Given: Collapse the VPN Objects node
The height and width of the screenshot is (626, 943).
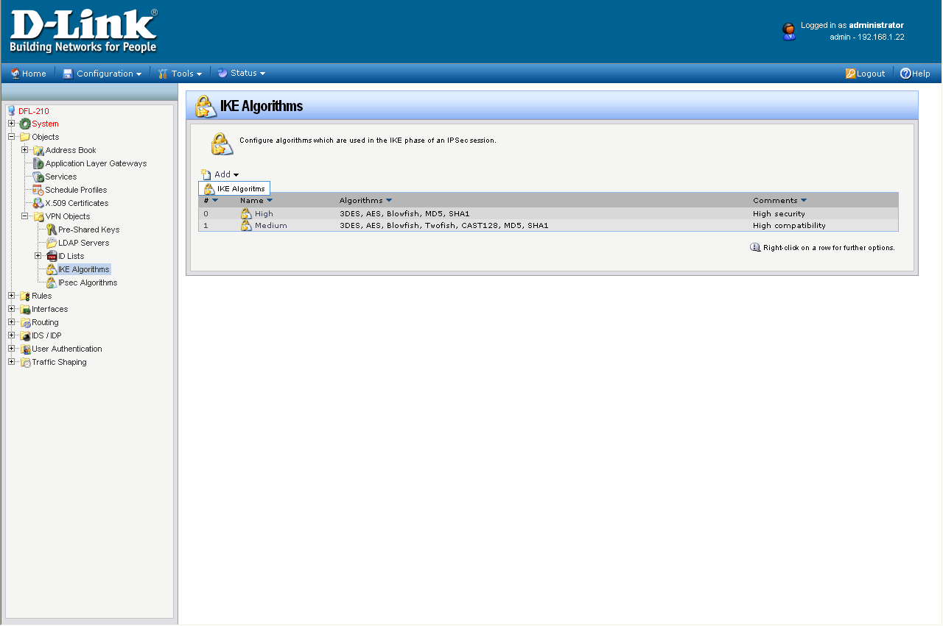Looking at the screenshot, I should click(25, 216).
